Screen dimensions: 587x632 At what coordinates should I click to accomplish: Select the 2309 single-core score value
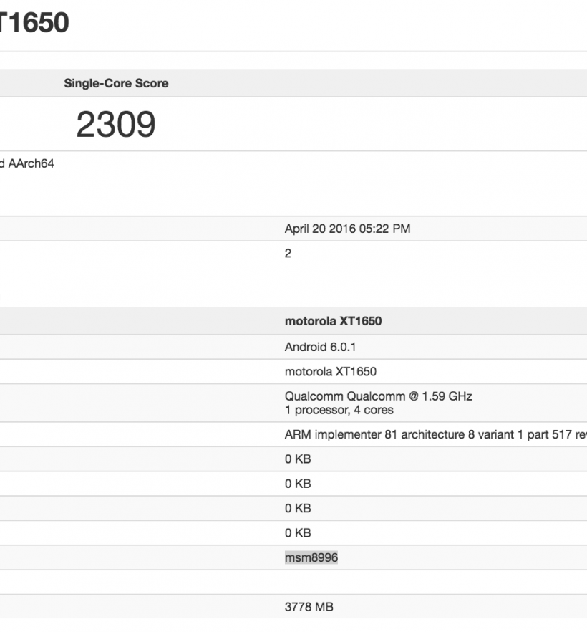click(116, 125)
